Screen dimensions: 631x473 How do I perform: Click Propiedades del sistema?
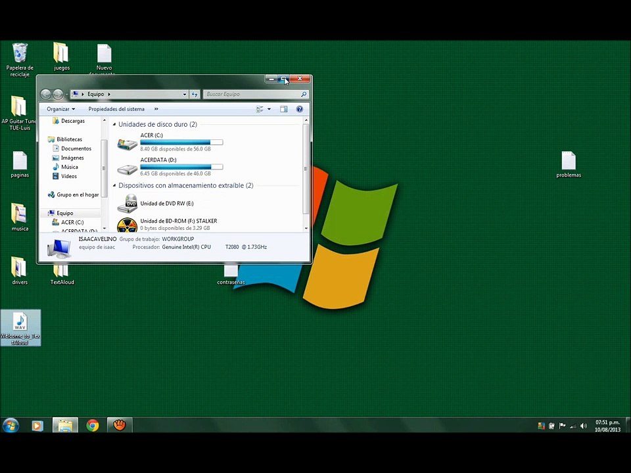116,109
